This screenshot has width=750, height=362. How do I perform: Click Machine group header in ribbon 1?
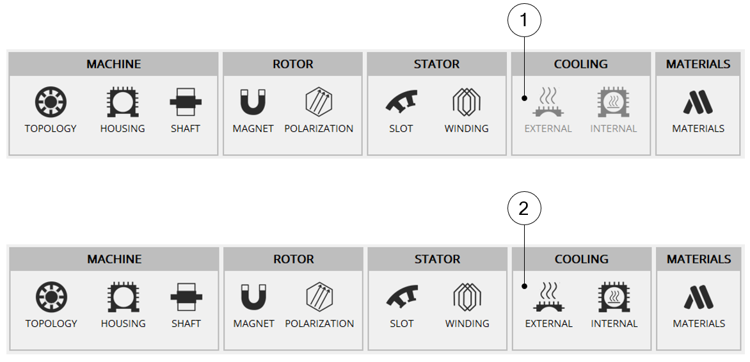114,64
